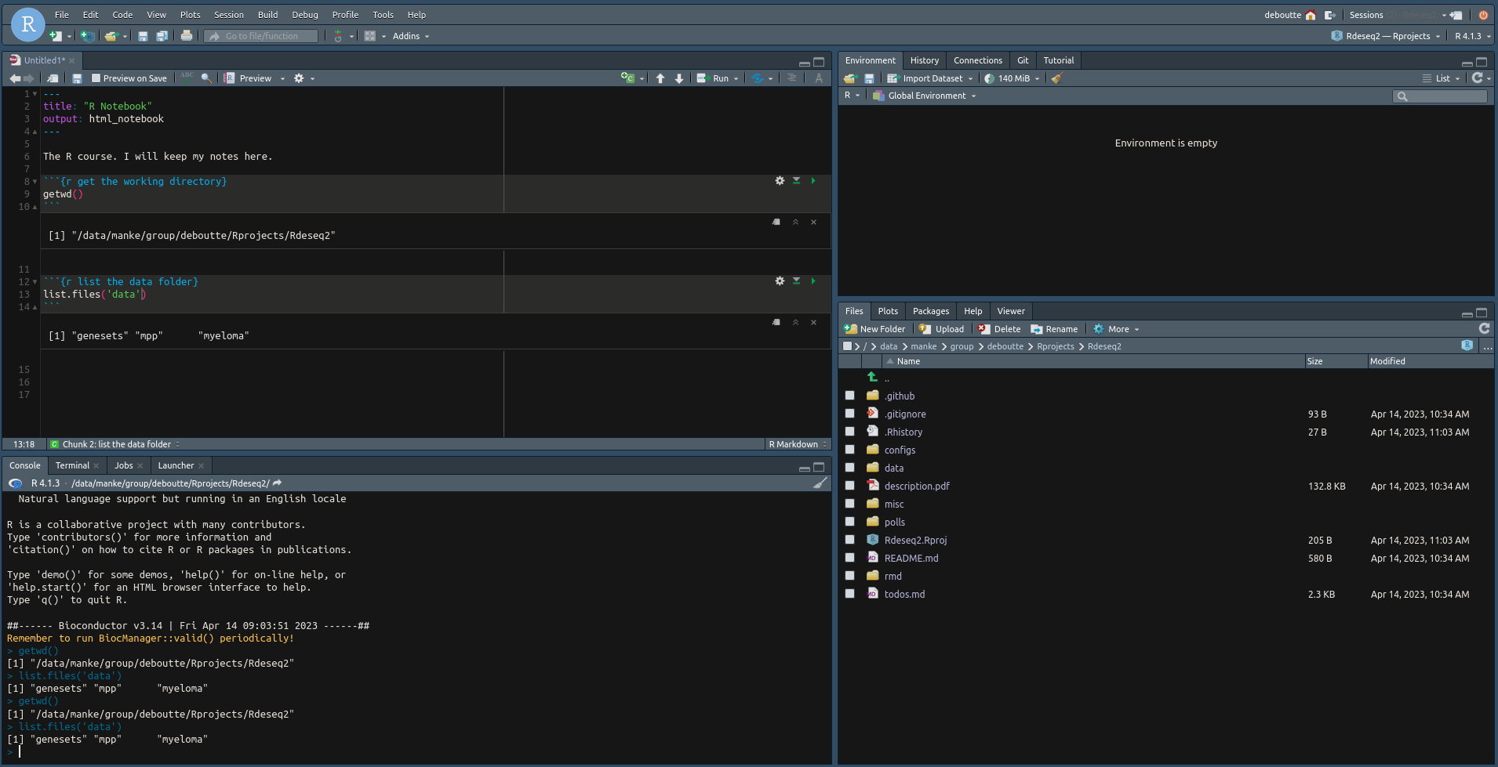Switch to the Packages tab
This screenshot has height=767, width=1498.
(931, 311)
